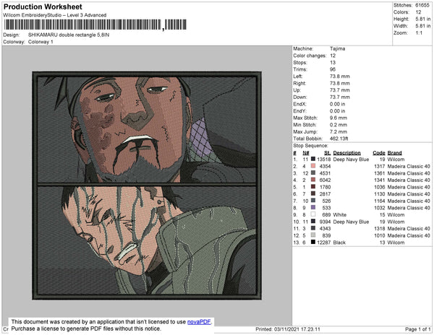The image size is (434, 335).
Task: Select the dark red swatch with 1780 stitches
Action: pos(313,187)
